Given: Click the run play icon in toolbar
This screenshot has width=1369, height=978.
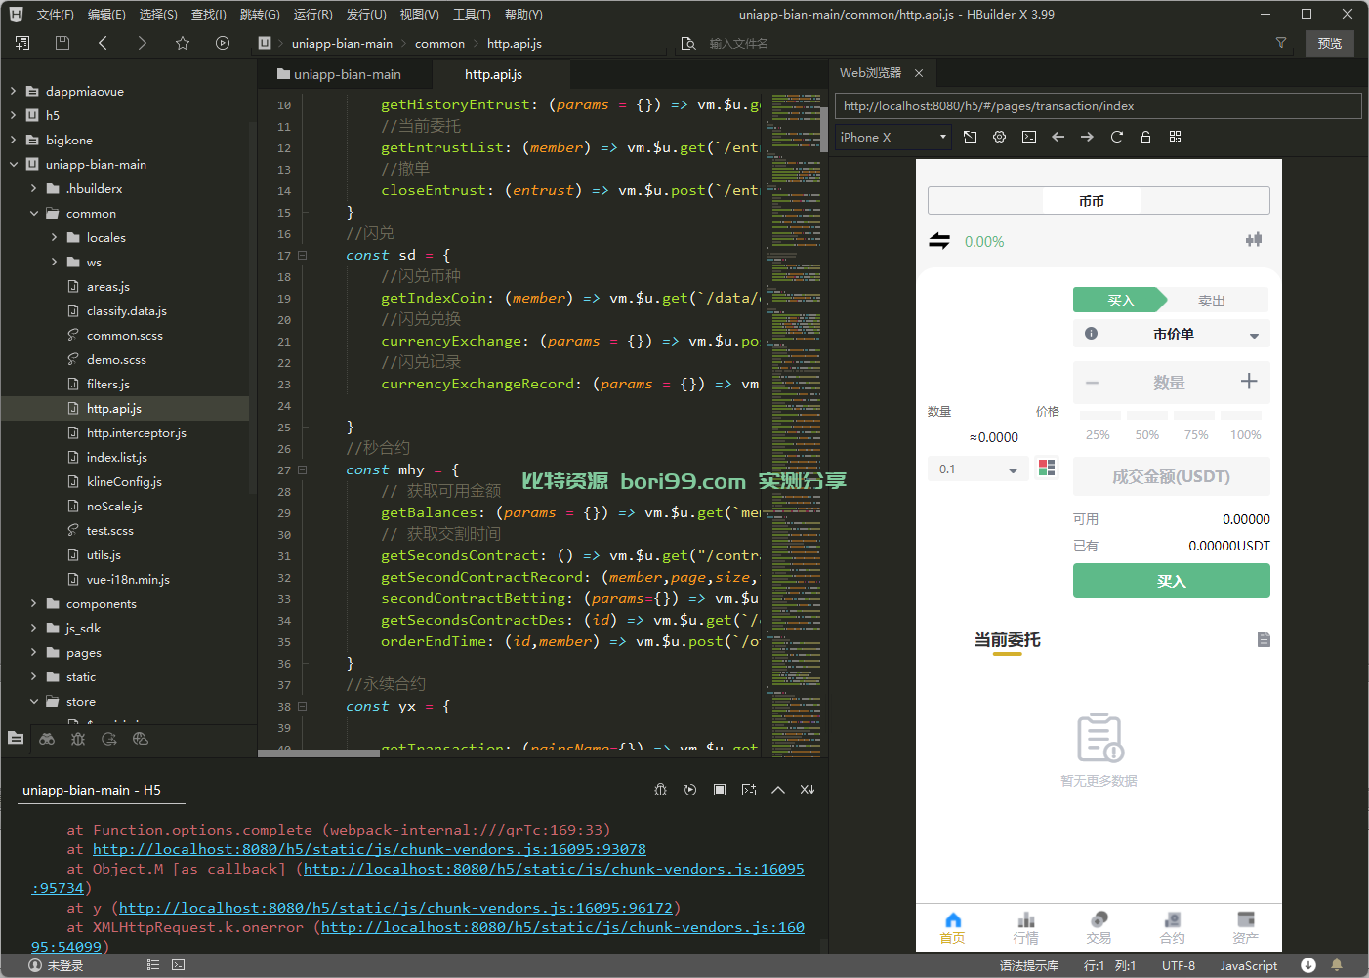Looking at the screenshot, I should pyautogui.click(x=223, y=43).
